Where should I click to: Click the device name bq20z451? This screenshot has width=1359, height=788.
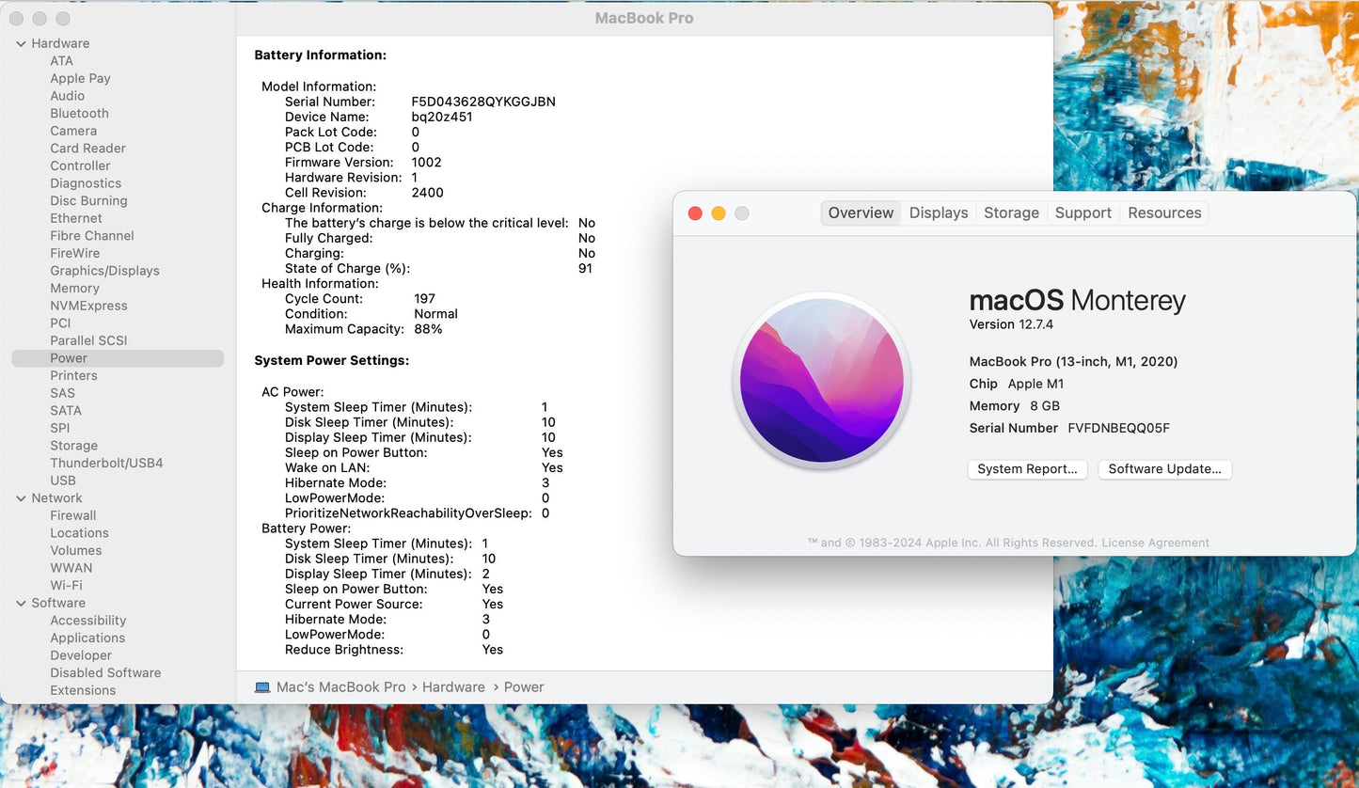[442, 117]
